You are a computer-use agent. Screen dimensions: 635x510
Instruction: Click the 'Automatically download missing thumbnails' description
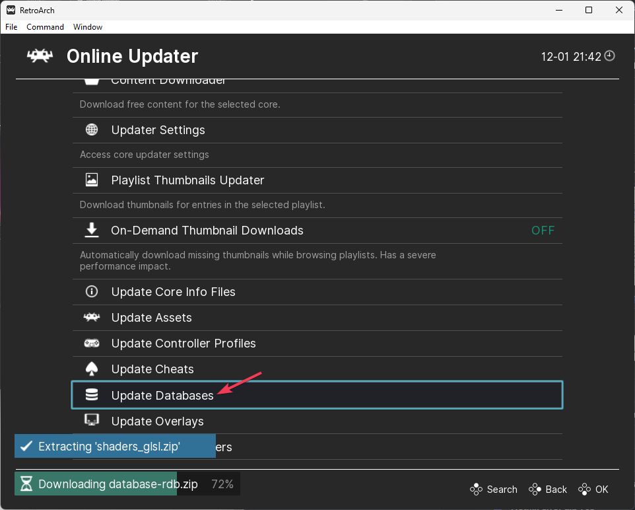[x=257, y=260]
